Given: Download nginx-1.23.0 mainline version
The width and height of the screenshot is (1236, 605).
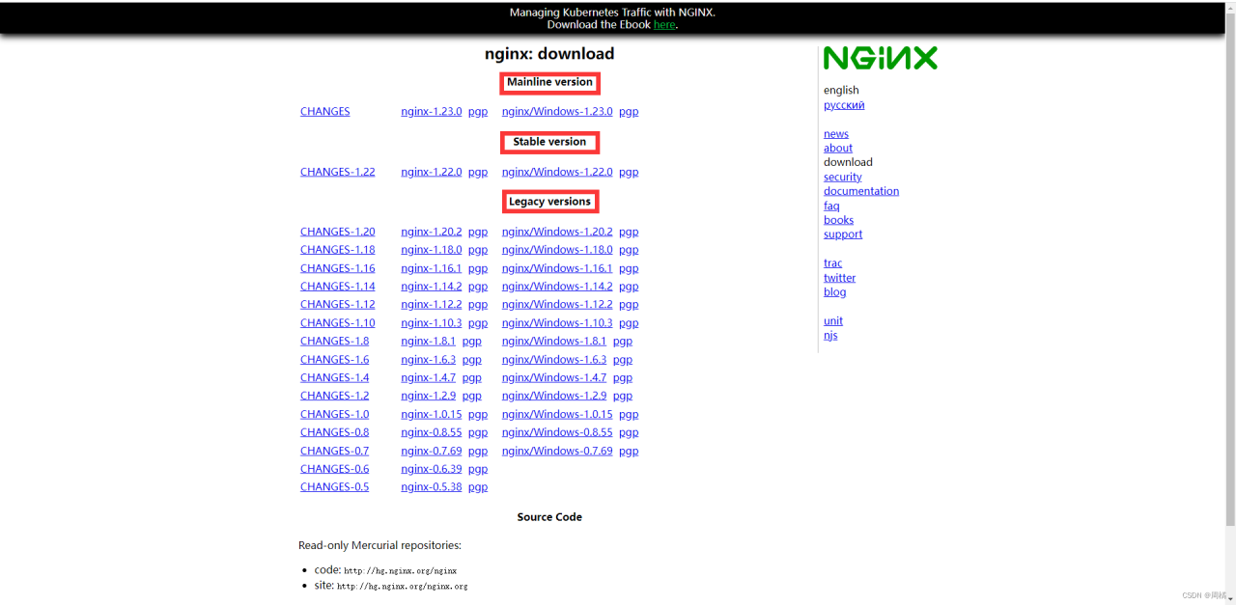Looking at the screenshot, I should tap(431, 111).
